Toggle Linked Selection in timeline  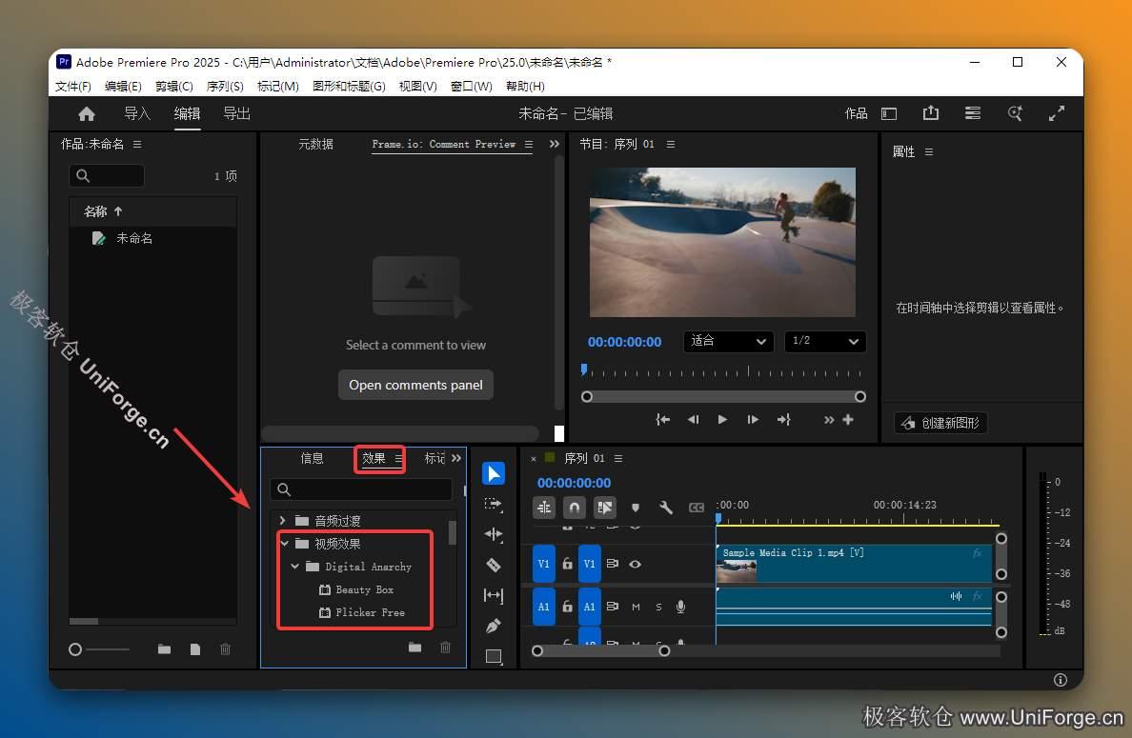pyautogui.click(x=605, y=508)
